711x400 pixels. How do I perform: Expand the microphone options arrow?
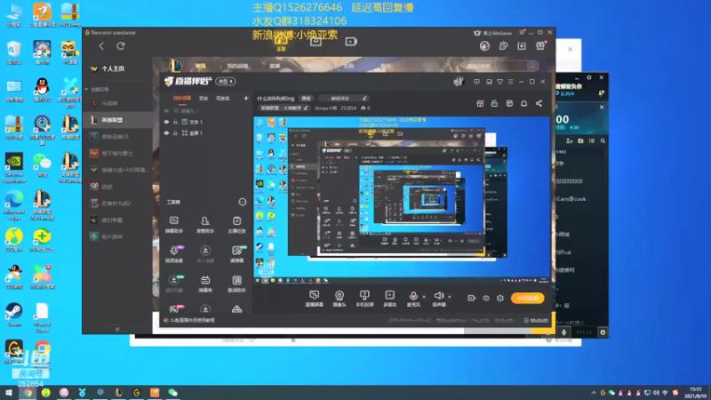pyautogui.click(x=424, y=297)
